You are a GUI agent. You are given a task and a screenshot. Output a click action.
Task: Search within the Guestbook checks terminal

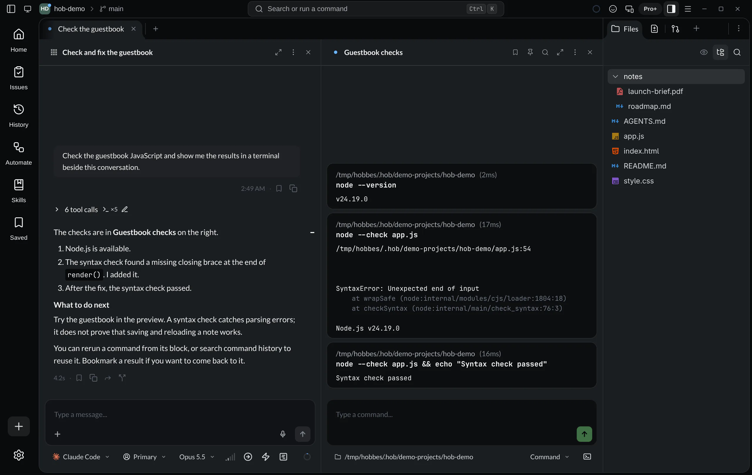coord(545,52)
